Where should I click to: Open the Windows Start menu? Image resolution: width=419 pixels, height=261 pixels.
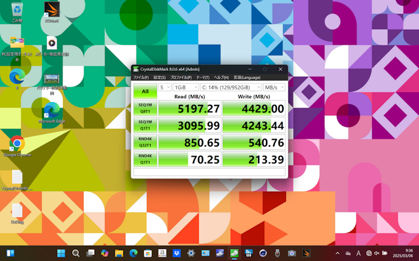(x=61, y=253)
